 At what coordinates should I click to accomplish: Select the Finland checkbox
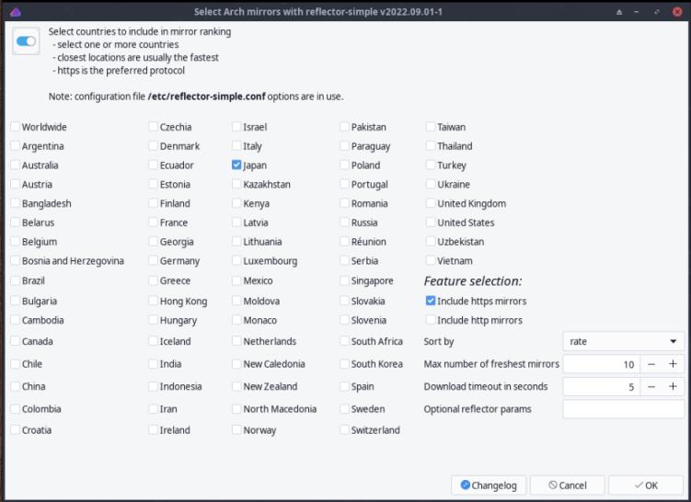(x=153, y=203)
